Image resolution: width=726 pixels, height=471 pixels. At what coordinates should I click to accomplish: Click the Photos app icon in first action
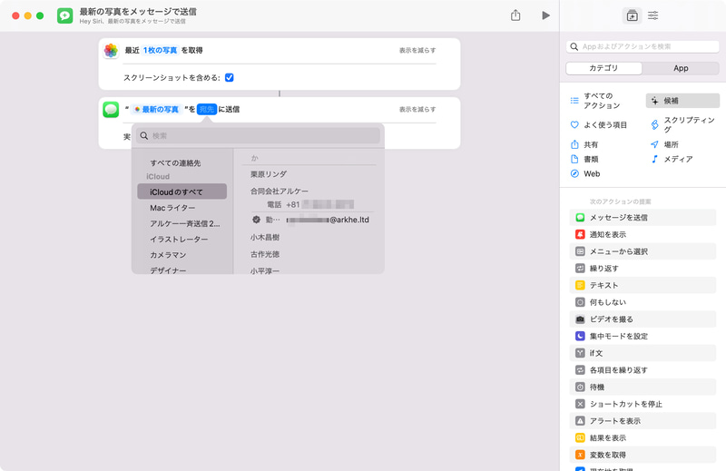(111, 50)
